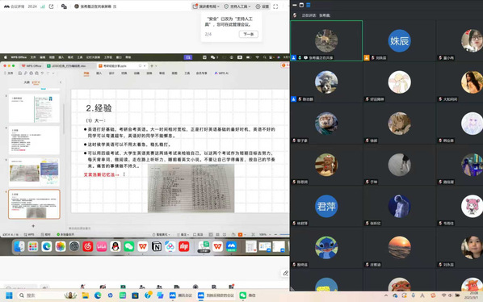Select the 姝辰 participant avatar tile
The height and width of the screenshot is (302, 483).
pyautogui.click(x=399, y=41)
